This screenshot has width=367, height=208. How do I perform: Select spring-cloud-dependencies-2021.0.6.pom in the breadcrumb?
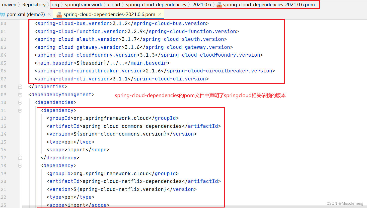pos(269,5)
